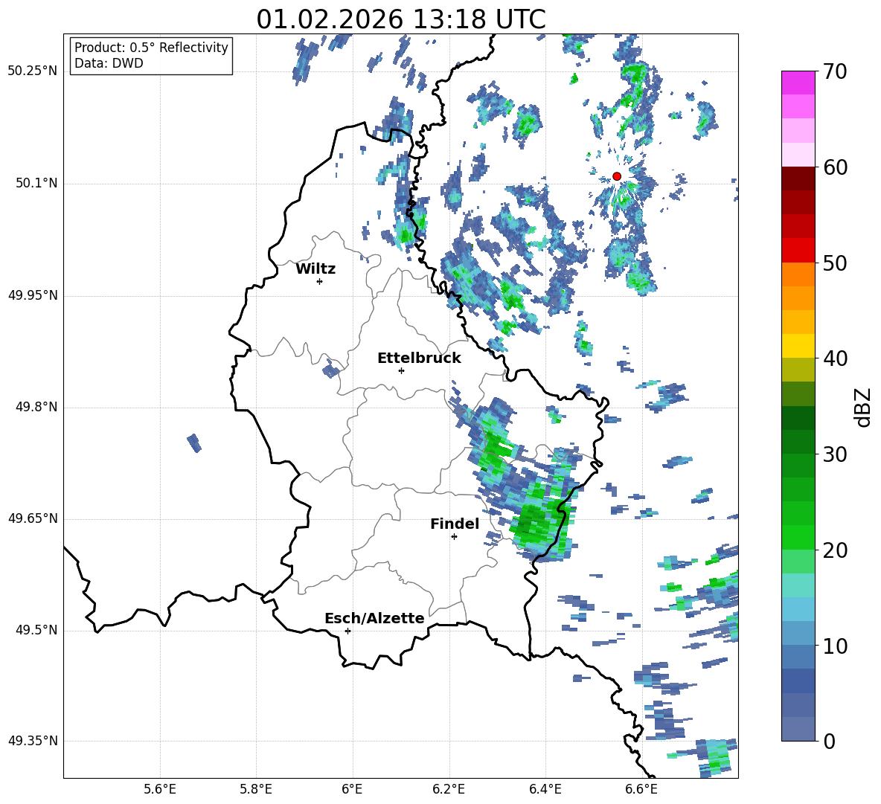Click the 6.6°E longitude label
The image size is (881, 804).
641,789
